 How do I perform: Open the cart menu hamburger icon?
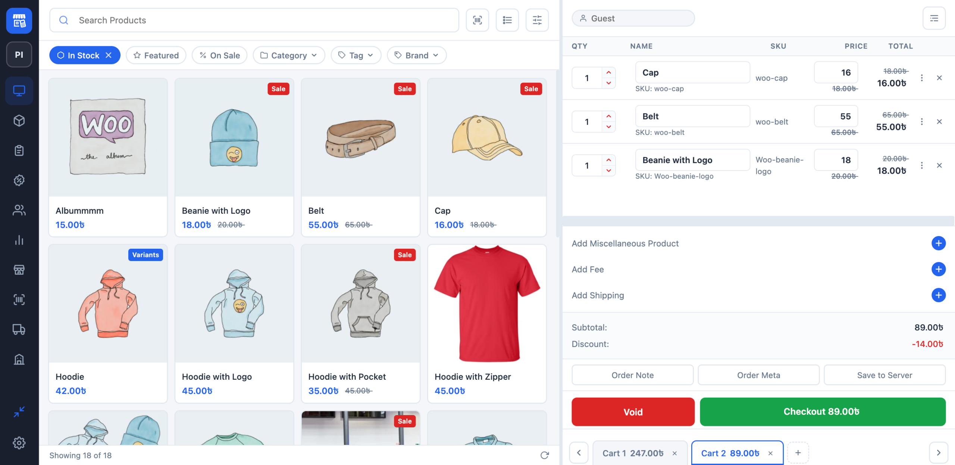[x=934, y=18]
